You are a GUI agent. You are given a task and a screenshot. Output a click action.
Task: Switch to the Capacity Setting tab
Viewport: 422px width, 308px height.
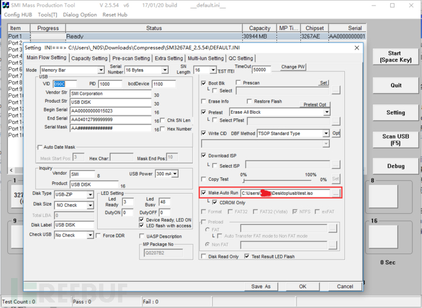[x=89, y=58]
